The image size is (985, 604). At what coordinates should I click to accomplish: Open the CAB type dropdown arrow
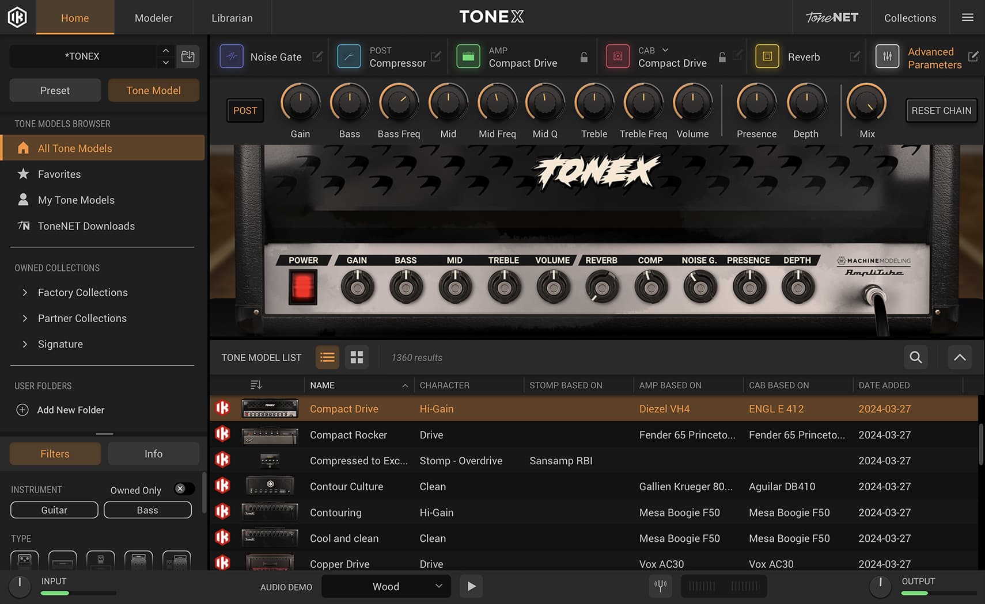tap(665, 50)
